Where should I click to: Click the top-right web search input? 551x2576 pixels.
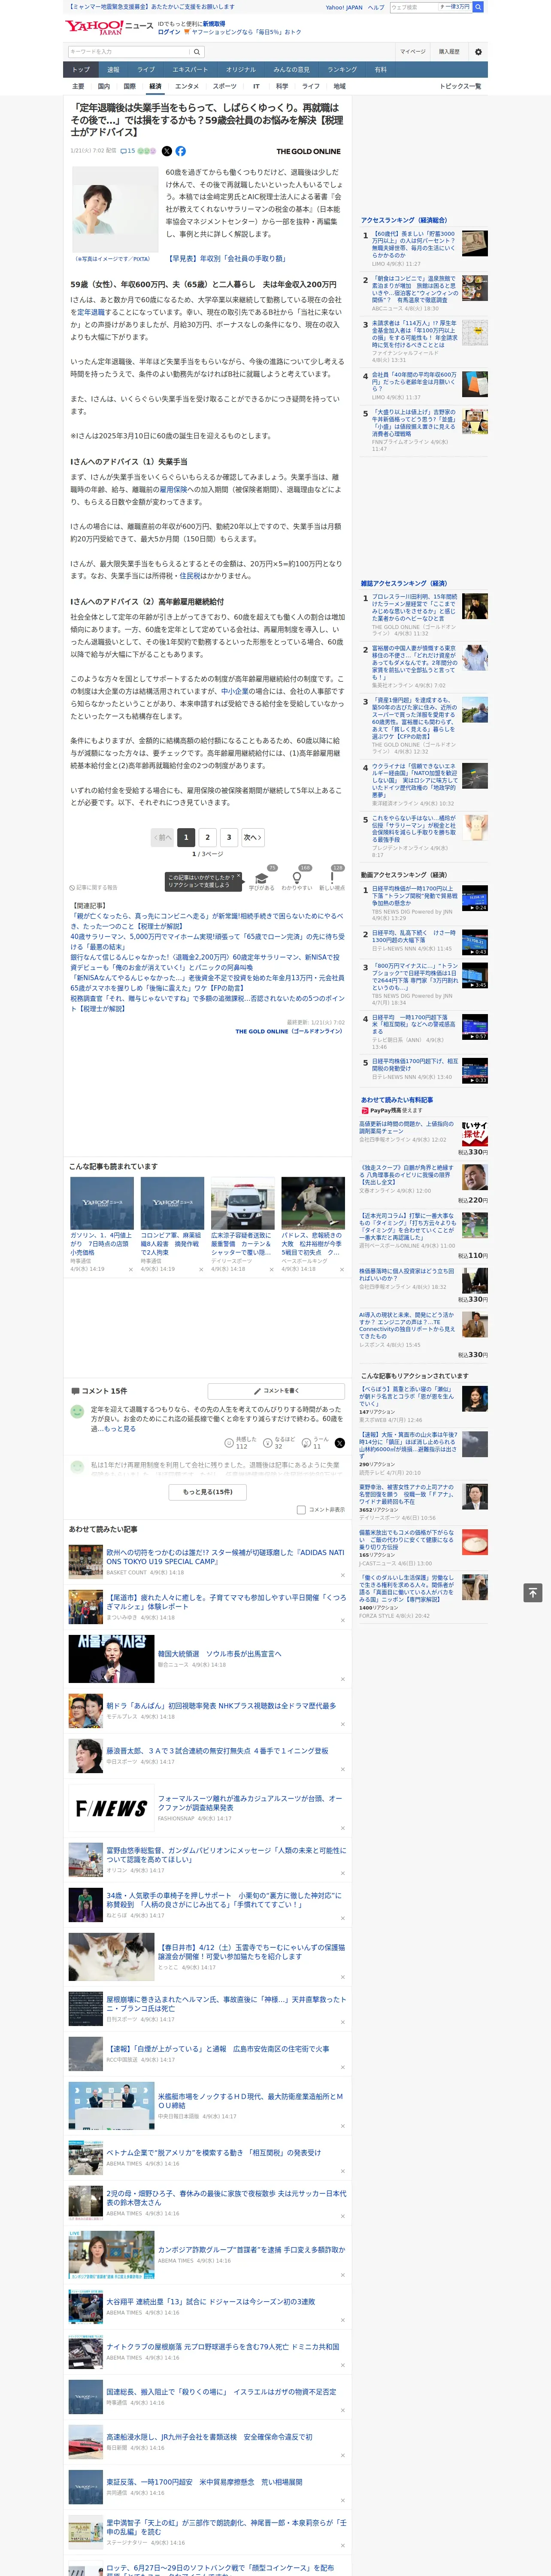pos(414,7)
